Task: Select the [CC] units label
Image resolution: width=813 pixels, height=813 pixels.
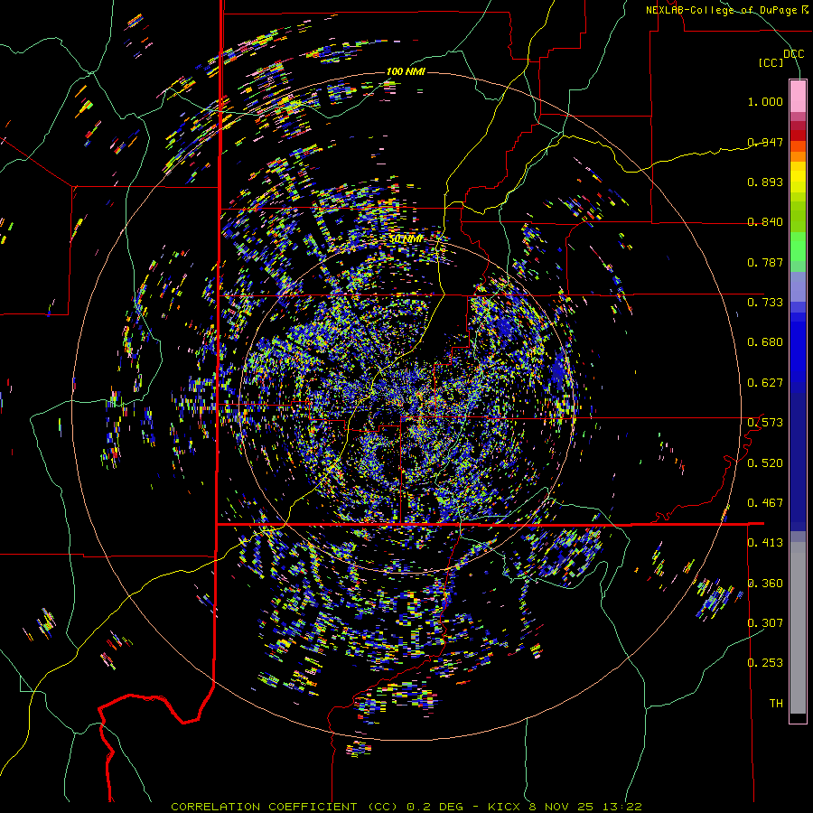Action: [771, 62]
